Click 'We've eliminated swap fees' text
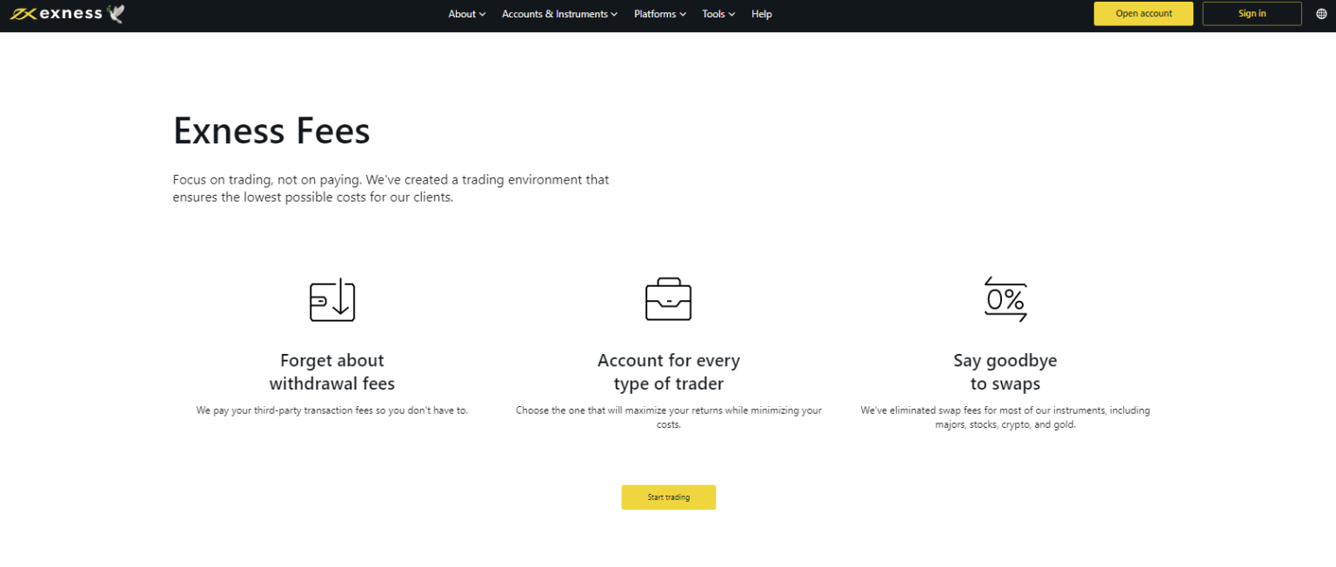Viewport: 1336px width, 567px height. point(1005,417)
